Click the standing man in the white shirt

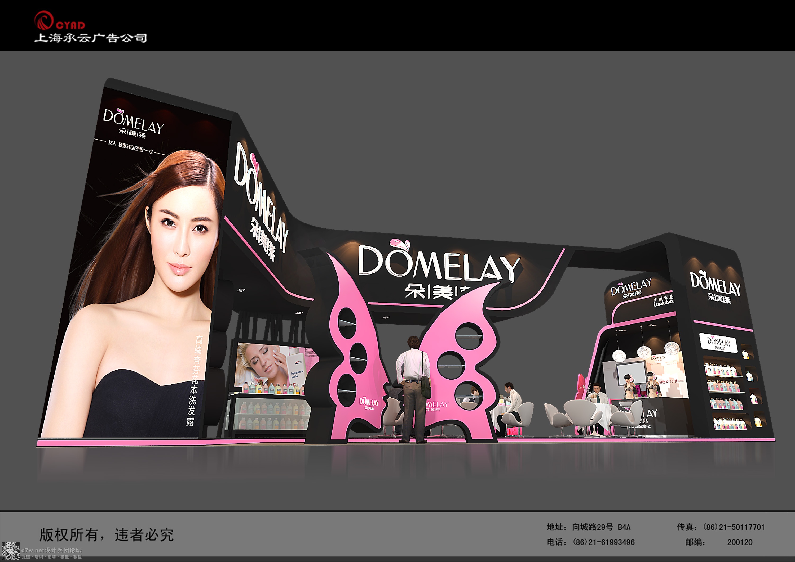click(413, 389)
